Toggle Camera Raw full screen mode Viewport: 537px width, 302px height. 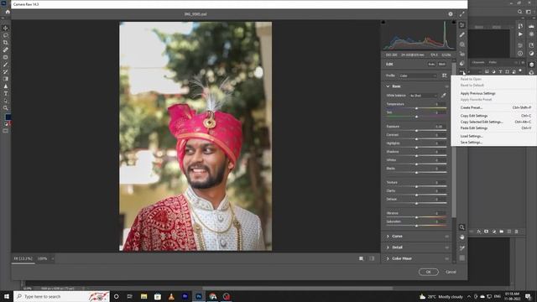tap(462, 14)
